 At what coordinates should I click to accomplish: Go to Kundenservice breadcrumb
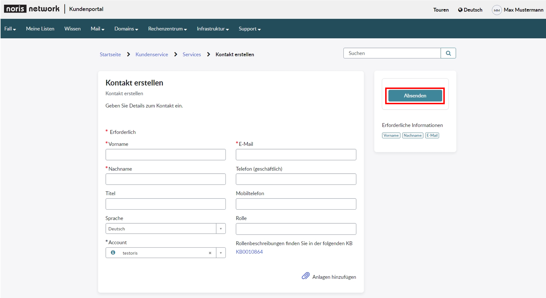coord(152,54)
